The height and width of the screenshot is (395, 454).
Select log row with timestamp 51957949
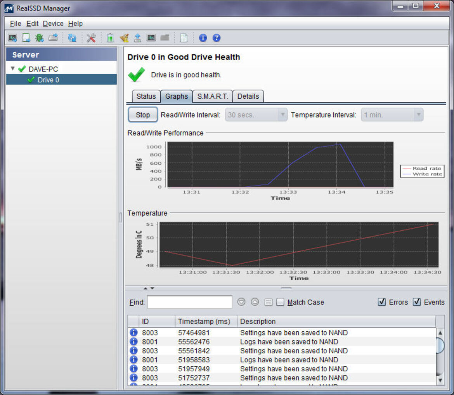click(282, 369)
